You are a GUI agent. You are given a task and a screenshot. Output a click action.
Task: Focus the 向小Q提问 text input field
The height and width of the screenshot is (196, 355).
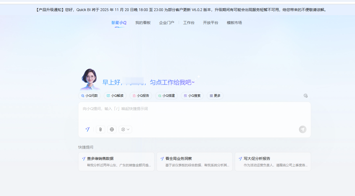(x=194, y=113)
